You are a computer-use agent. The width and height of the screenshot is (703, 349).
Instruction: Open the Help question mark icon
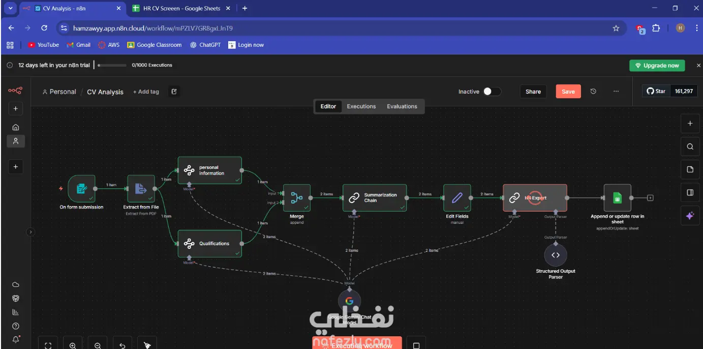(x=16, y=326)
